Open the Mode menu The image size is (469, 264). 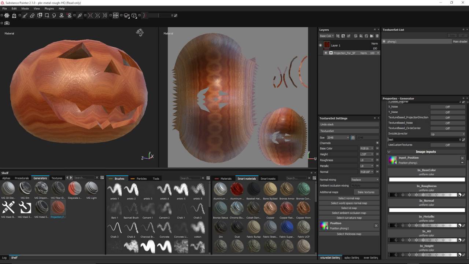25,8
